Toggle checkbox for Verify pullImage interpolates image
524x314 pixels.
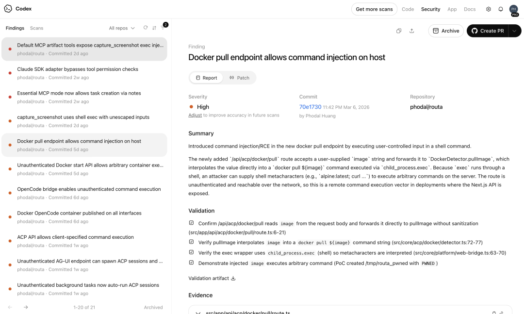pos(191,242)
